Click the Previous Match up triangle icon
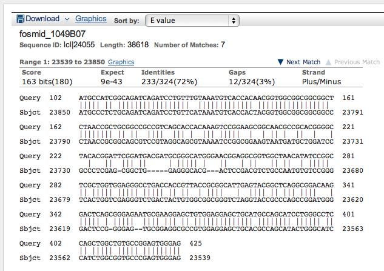Image resolution: width=384 pixels, height=271 pixels. pos(328,62)
